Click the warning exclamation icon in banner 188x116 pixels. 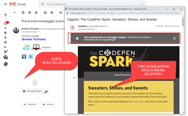[x=77, y=38]
